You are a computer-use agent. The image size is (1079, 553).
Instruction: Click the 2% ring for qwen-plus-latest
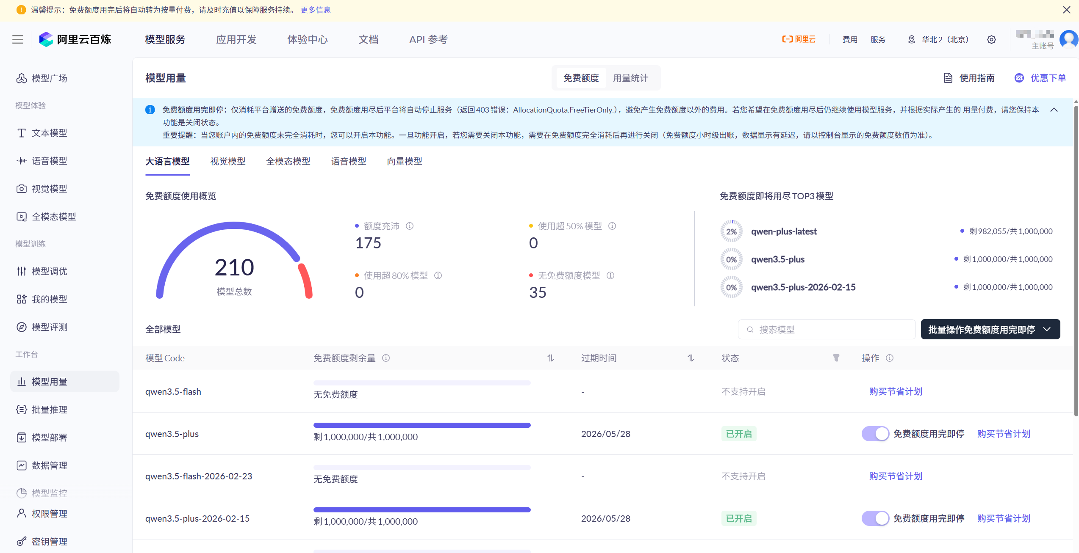[732, 231]
